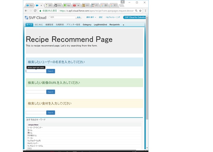The image size is (213, 152).
Task: Switch to the first Salesforce 'For' tab
Action: tap(30, 6)
